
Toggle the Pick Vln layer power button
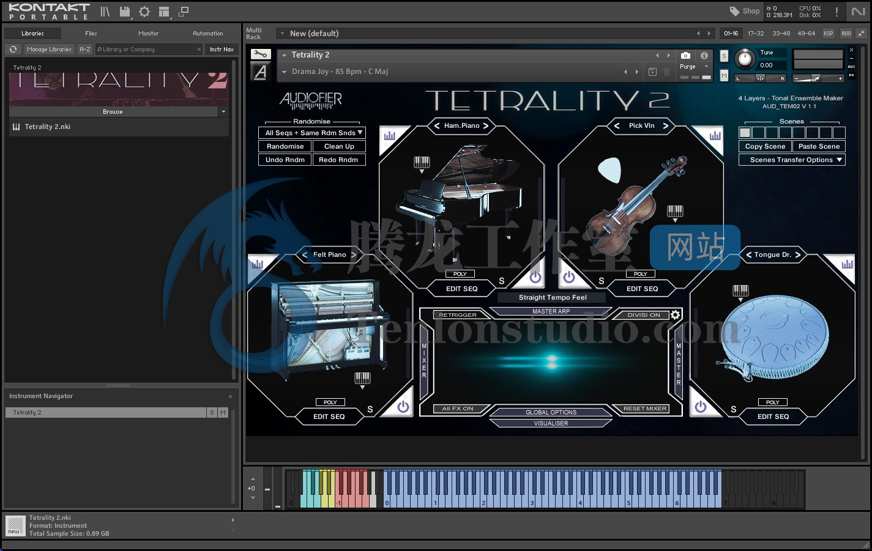[x=568, y=277]
